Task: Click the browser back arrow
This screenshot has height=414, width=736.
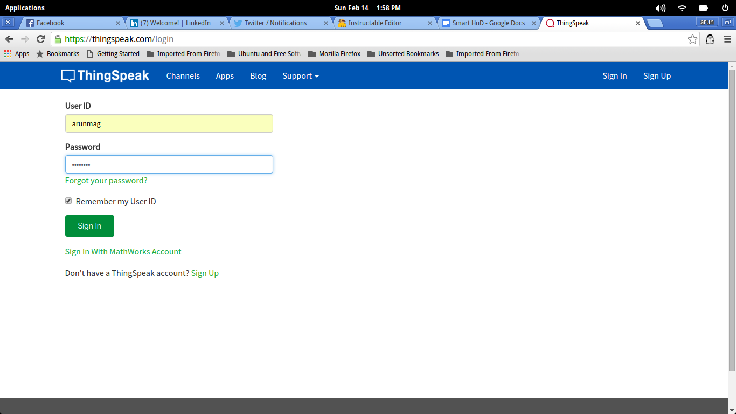Action: click(x=9, y=39)
